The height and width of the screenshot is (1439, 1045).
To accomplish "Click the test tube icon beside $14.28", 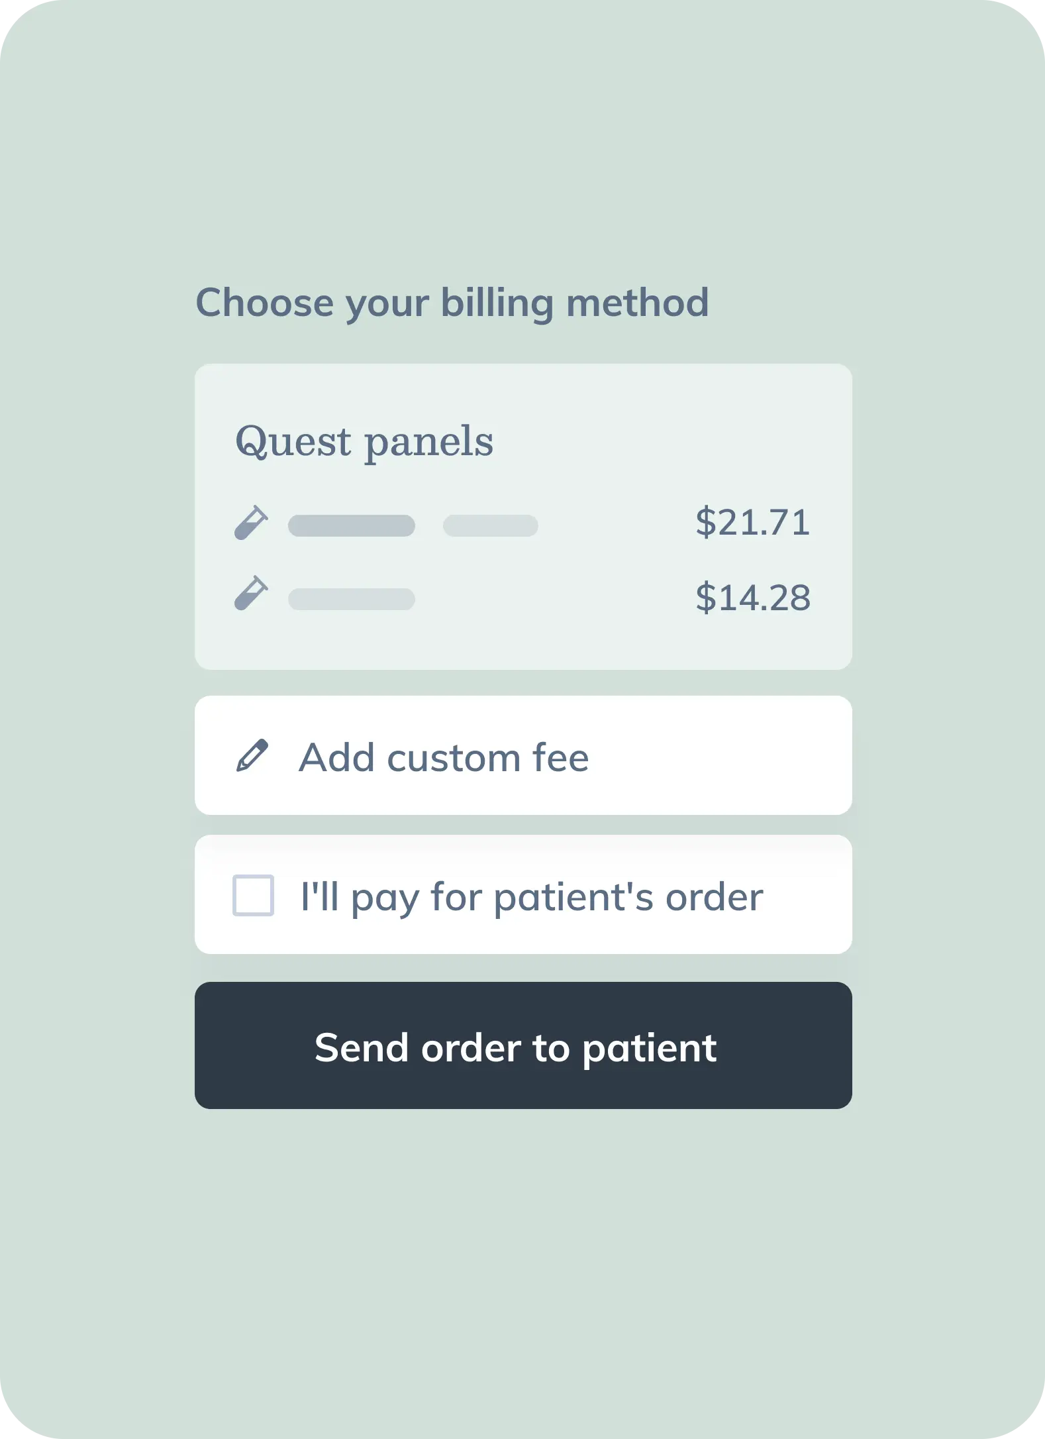I will click(x=251, y=593).
